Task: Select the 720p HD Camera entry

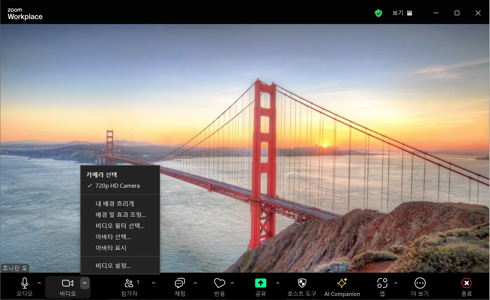Action: pyautogui.click(x=120, y=186)
